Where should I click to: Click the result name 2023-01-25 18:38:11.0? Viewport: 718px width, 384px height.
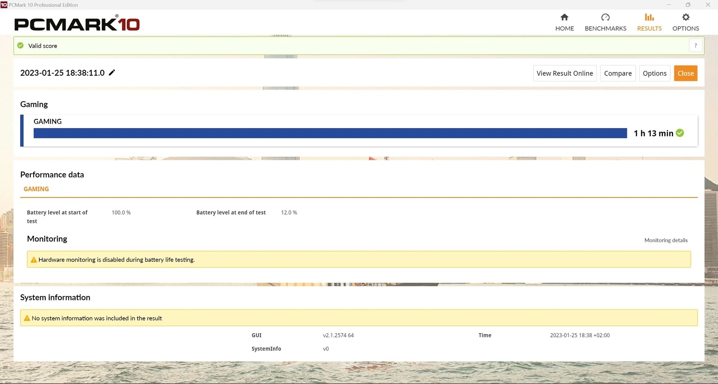62,73
